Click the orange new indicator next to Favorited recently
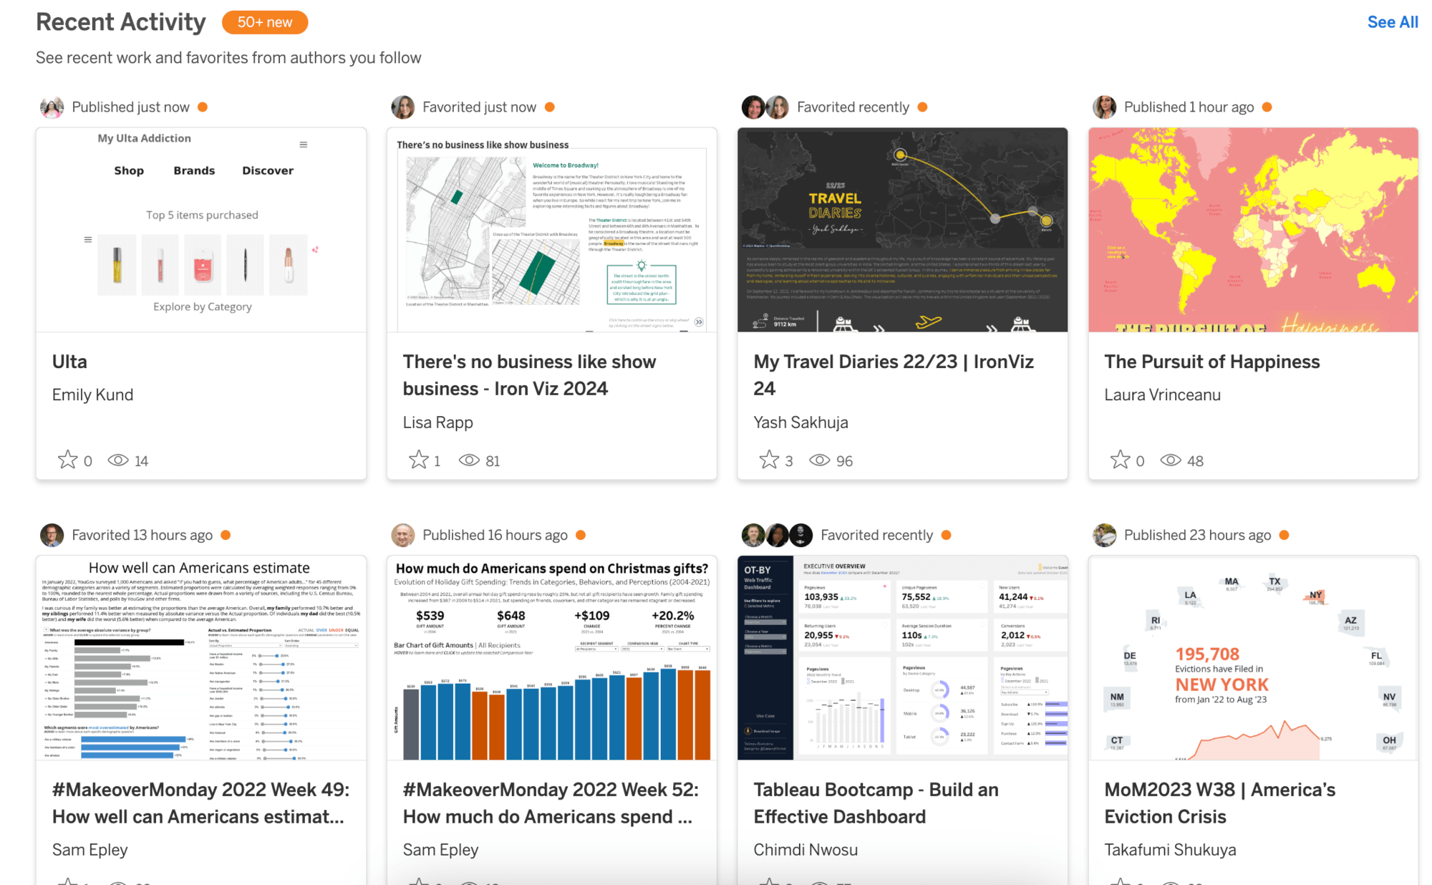This screenshot has width=1432, height=885. coord(923,107)
